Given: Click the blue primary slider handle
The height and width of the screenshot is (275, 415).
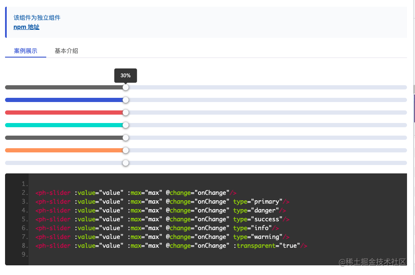Looking at the screenshot, I should tap(125, 100).
